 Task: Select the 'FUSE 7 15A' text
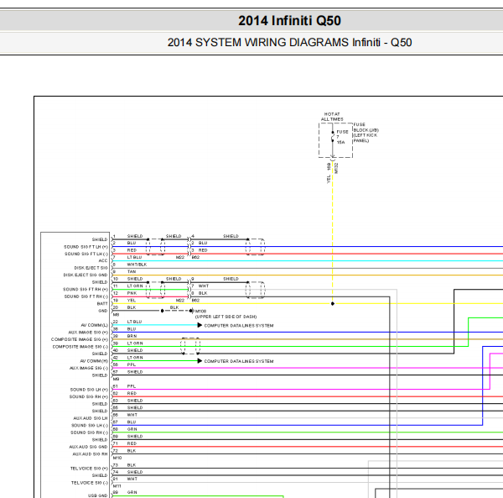[x=342, y=137]
